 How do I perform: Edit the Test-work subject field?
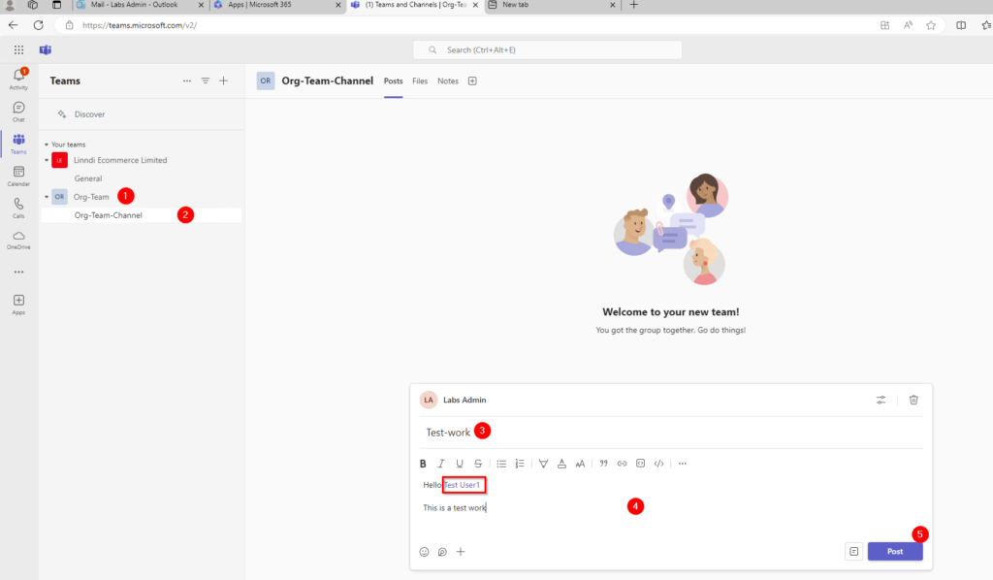(x=671, y=433)
